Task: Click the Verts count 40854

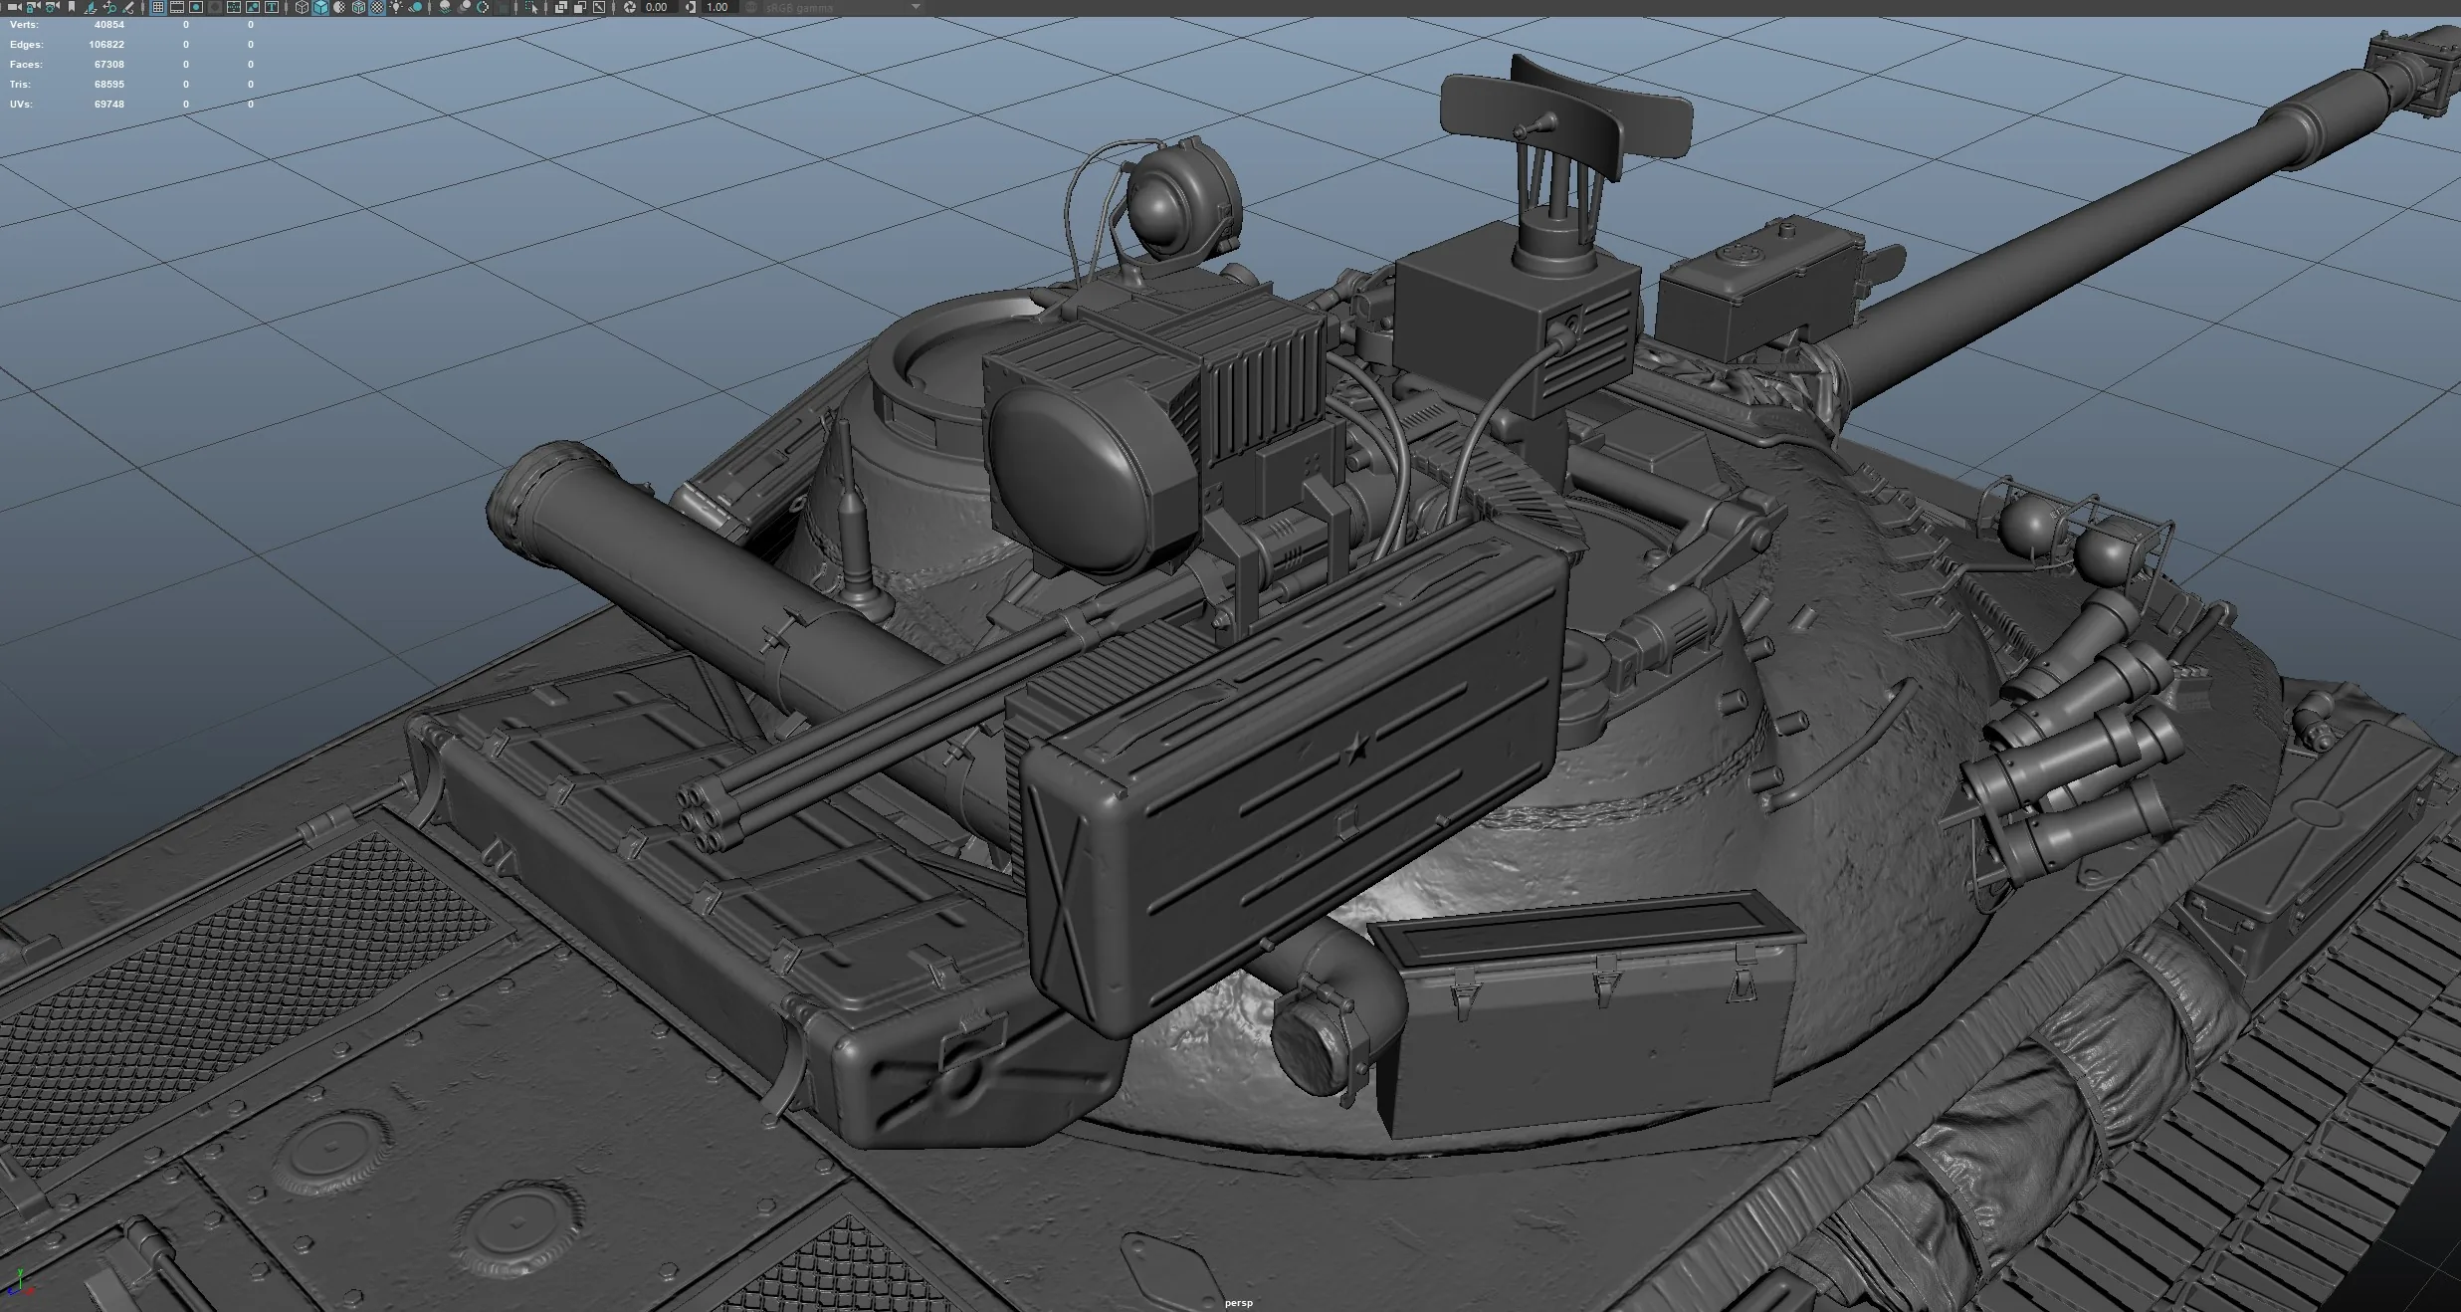Action: point(109,25)
